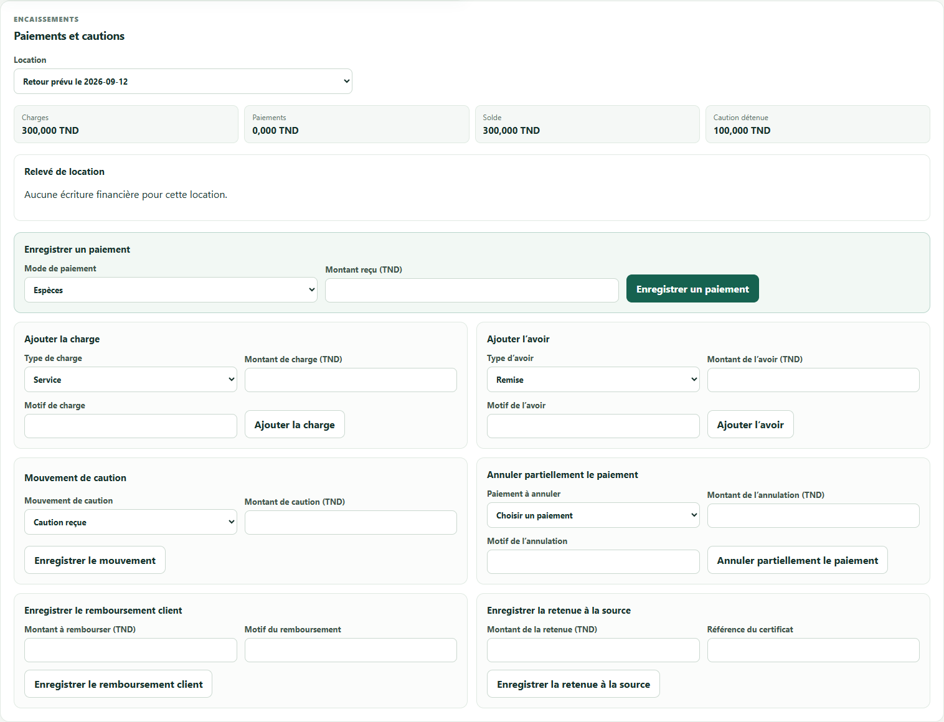944x722 pixels.
Task: Click the Motif de l'avoir input
Action: (x=593, y=426)
